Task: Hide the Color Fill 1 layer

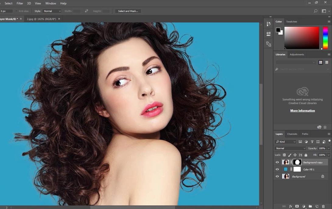Action: click(277, 169)
